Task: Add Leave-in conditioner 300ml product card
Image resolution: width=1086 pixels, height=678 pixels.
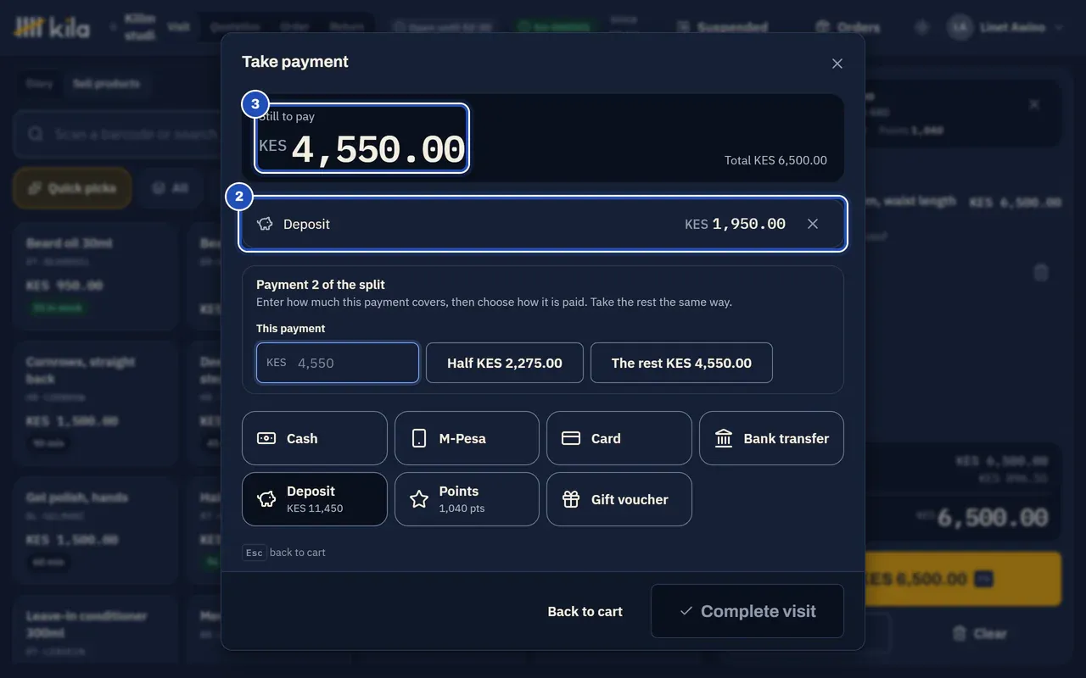Action: [x=96, y=629]
